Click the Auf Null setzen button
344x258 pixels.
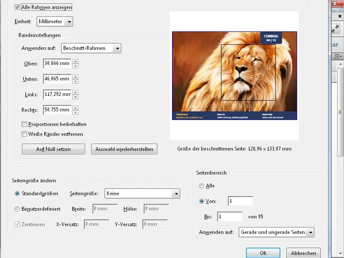click(53, 149)
